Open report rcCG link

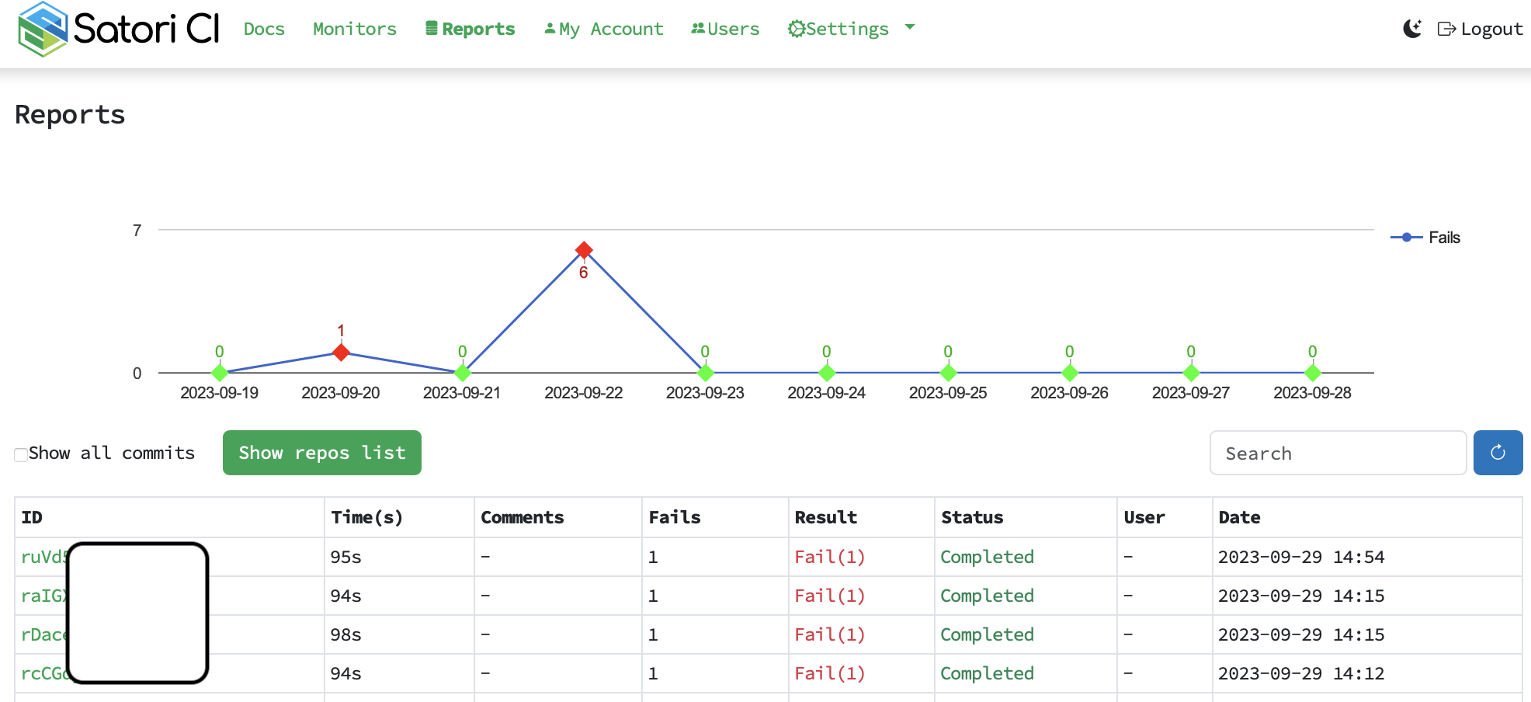(44, 673)
